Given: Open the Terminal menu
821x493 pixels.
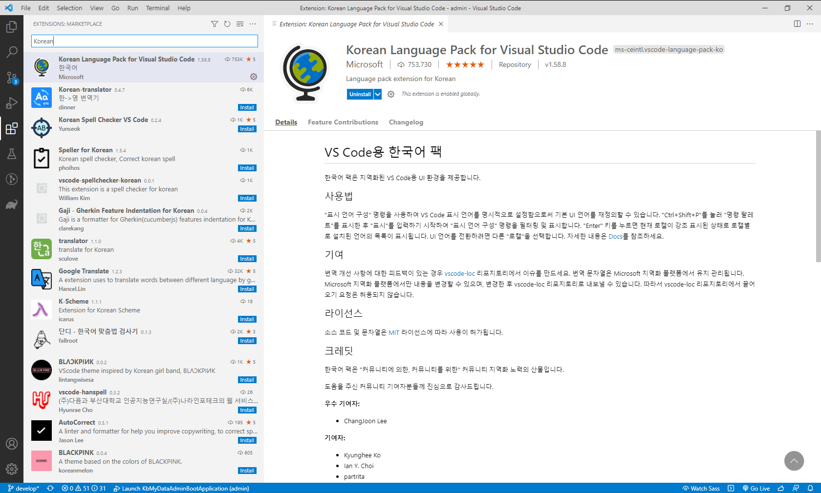Looking at the screenshot, I should 157,8.
